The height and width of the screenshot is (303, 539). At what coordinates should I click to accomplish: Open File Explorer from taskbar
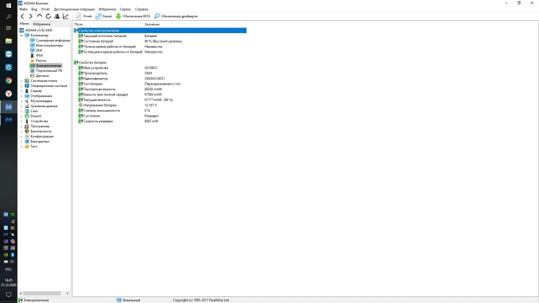(x=8, y=41)
